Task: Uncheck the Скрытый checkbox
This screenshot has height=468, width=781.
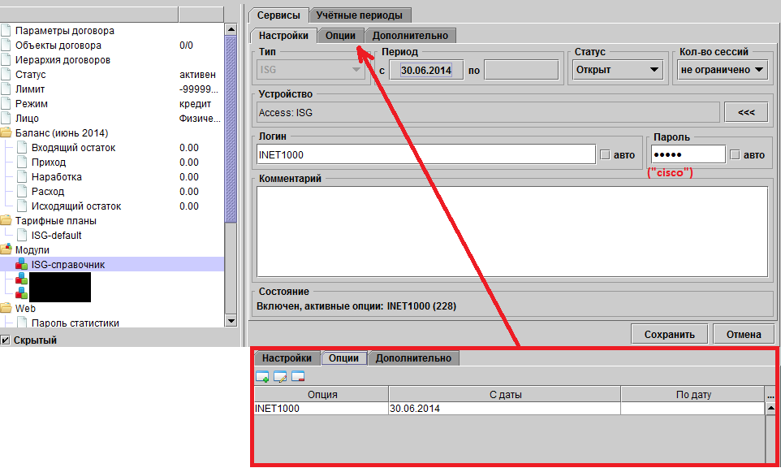Action: [x=5, y=340]
